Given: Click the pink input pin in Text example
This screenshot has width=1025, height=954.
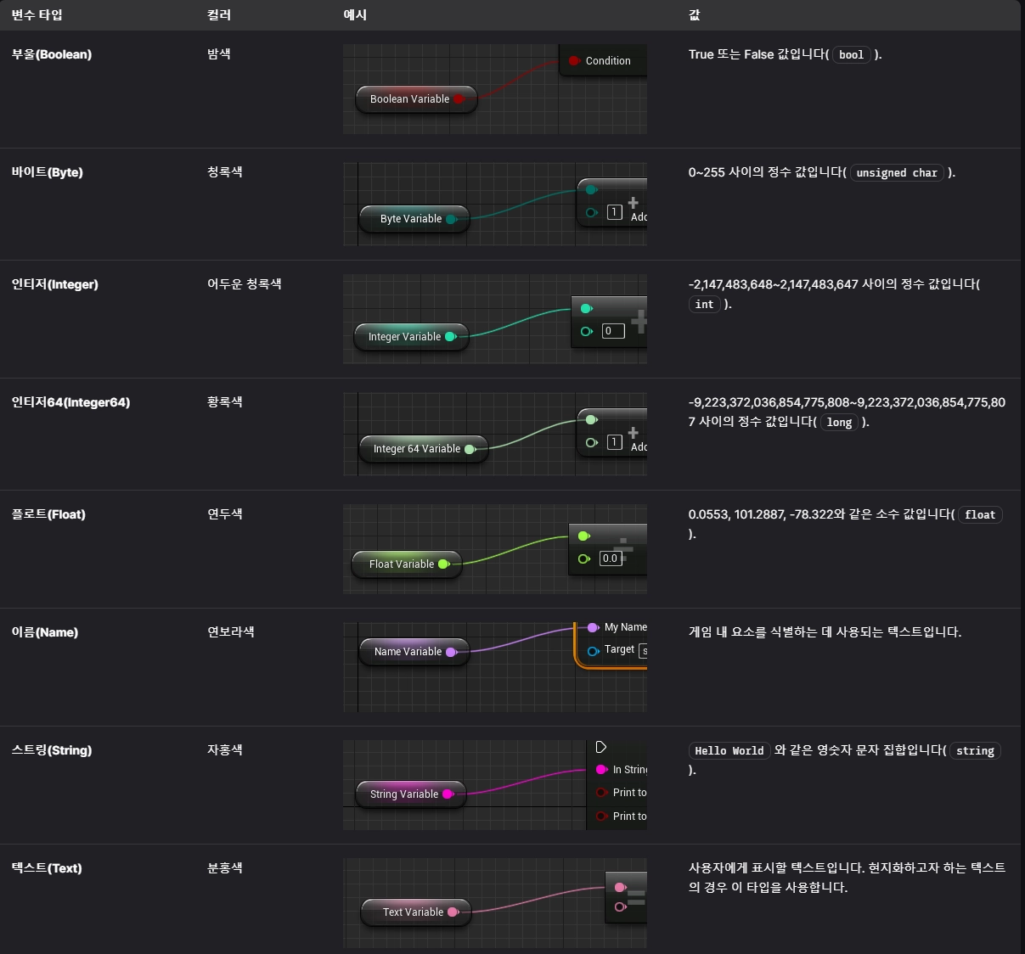Looking at the screenshot, I should (x=620, y=888).
